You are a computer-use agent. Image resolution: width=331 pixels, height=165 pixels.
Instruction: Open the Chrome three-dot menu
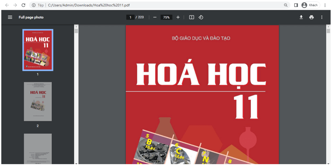[325, 5]
